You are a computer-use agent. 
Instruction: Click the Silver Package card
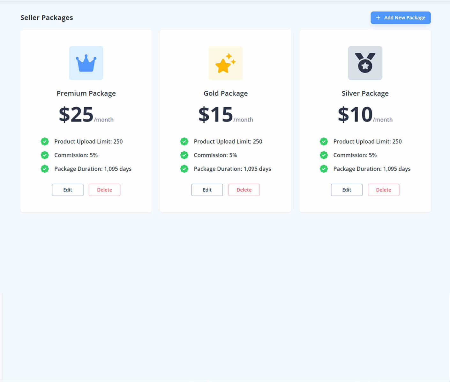tap(365, 121)
